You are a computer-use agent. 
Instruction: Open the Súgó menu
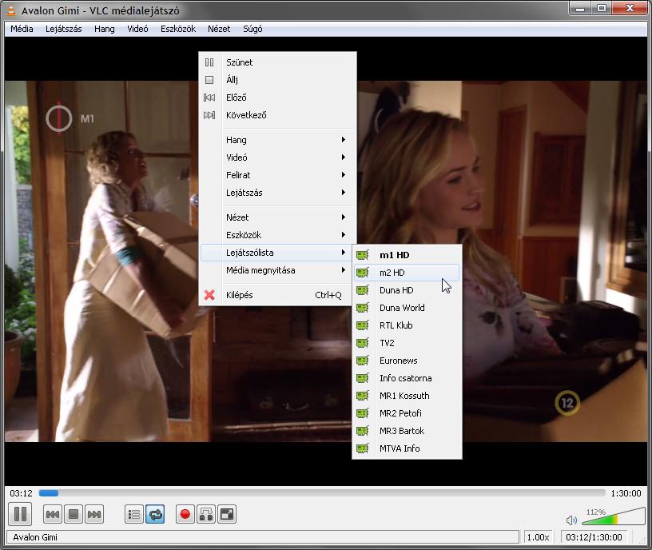point(252,29)
